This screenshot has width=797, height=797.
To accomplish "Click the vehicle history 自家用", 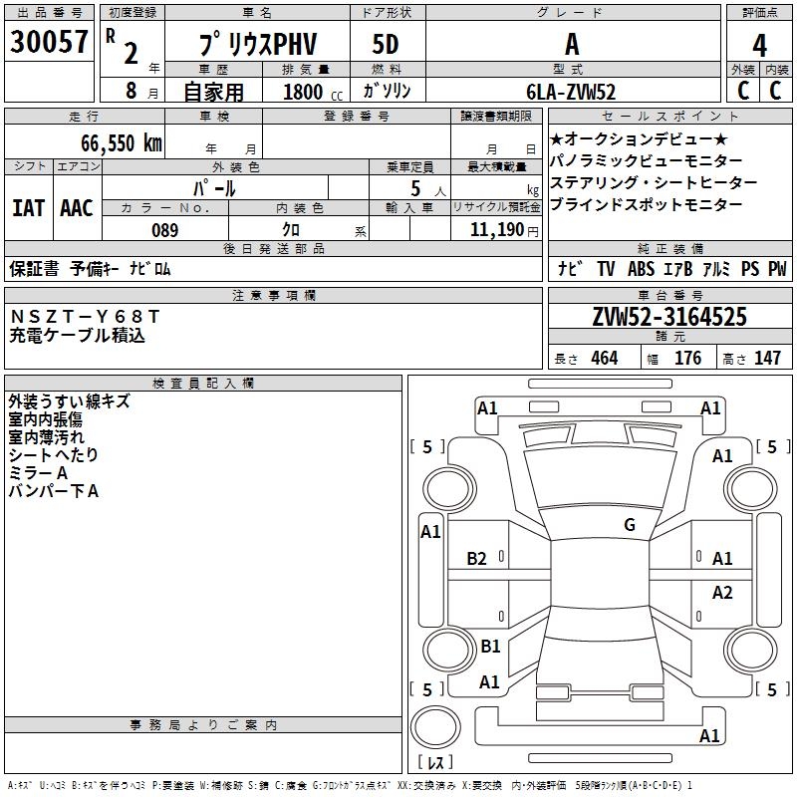I will [213, 92].
